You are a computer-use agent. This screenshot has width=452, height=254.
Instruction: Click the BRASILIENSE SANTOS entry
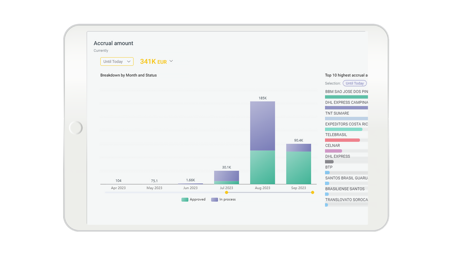click(x=345, y=189)
